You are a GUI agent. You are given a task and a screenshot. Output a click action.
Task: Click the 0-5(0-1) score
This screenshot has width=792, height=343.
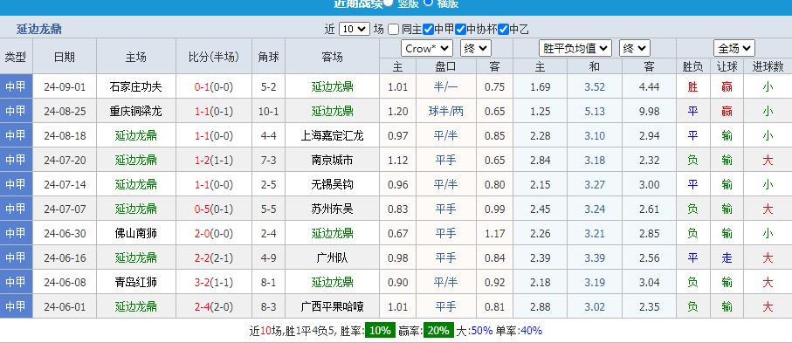click(x=214, y=209)
